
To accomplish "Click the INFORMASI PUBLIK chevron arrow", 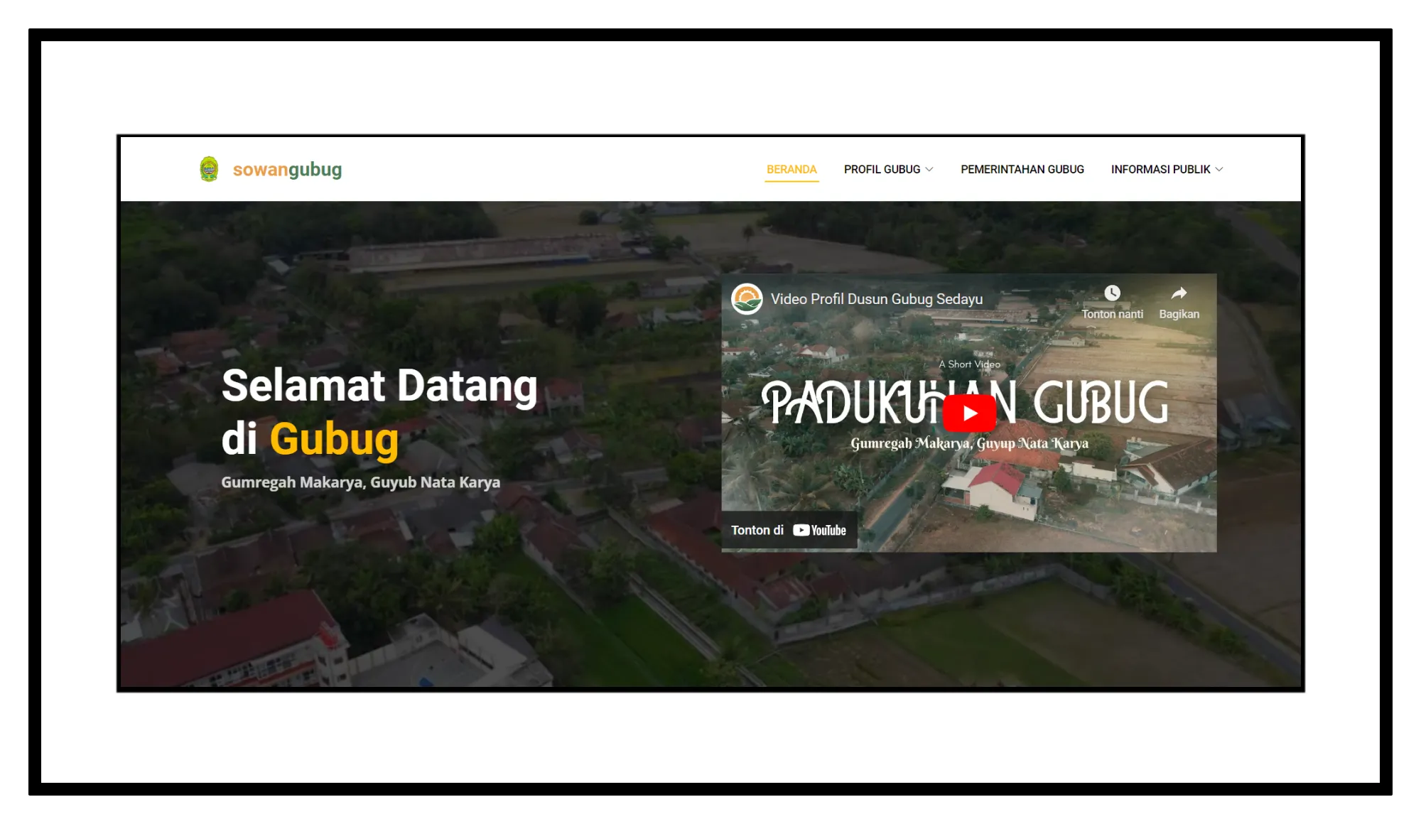I will (1219, 169).
